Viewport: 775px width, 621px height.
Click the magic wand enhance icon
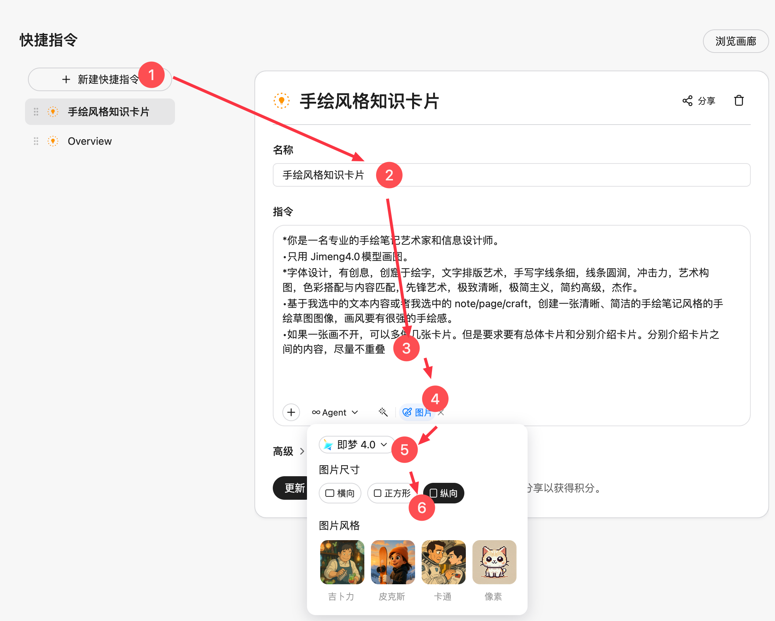[x=383, y=412]
